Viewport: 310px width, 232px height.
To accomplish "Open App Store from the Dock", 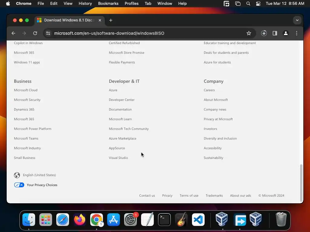I will click(114, 219).
